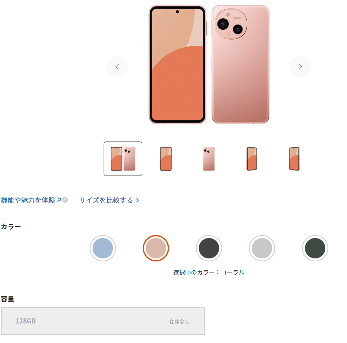Select the front and back thumbnail
This screenshot has height=343, width=347.
[123, 159]
